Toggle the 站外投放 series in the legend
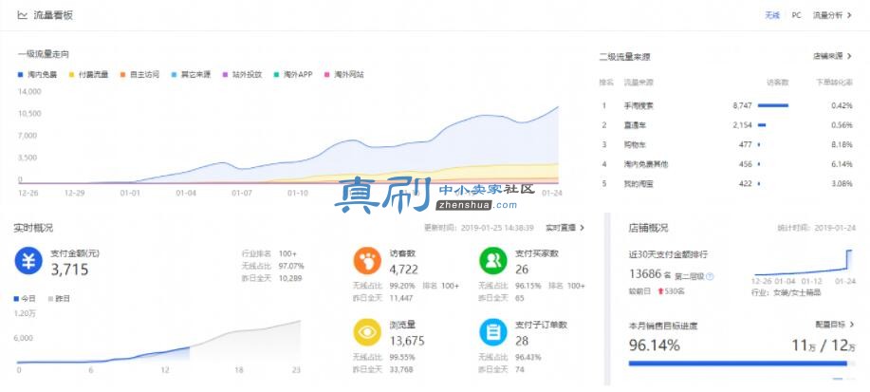870x392 pixels. [242, 74]
